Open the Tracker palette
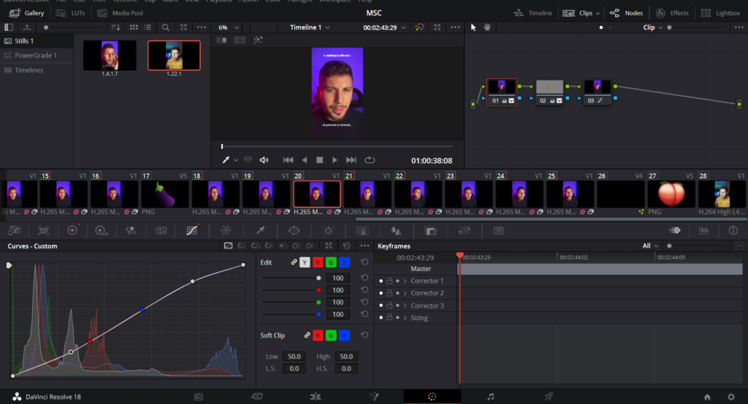The height and width of the screenshot is (404, 748). click(328, 231)
